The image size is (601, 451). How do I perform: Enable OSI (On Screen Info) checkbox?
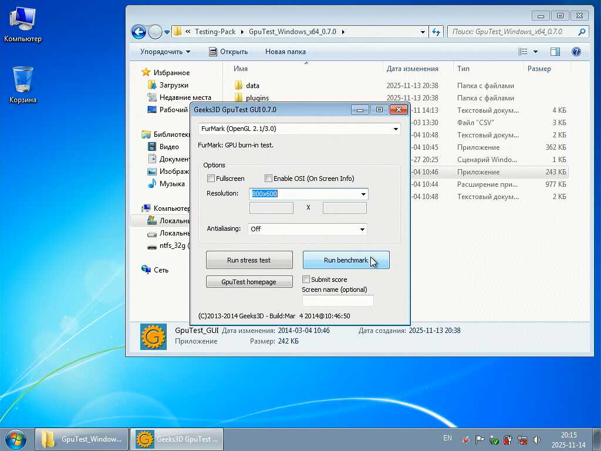click(269, 179)
